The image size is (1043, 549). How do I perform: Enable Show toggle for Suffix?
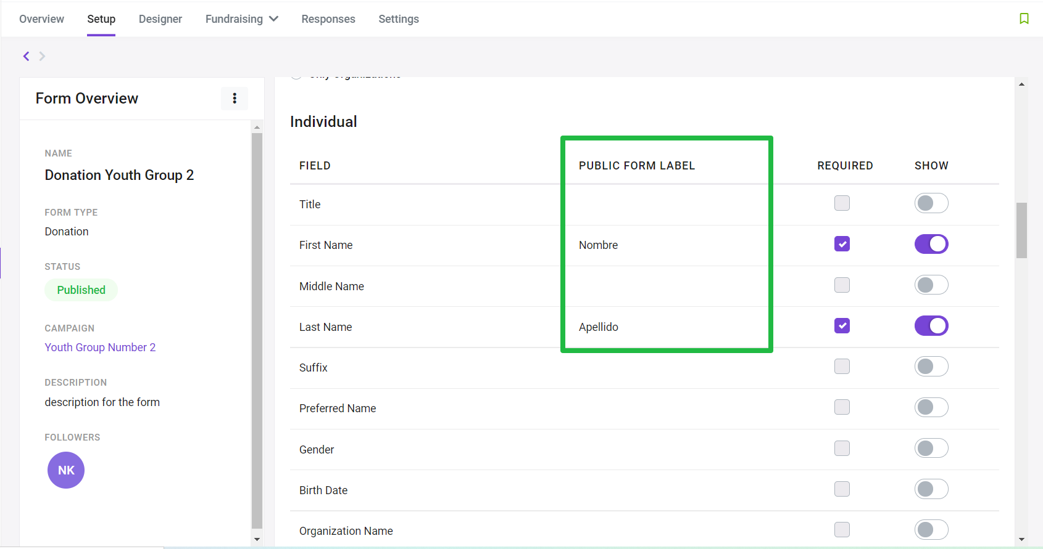pyautogui.click(x=931, y=367)
